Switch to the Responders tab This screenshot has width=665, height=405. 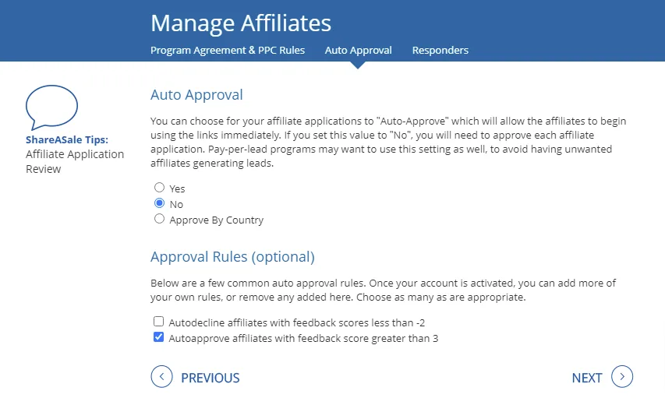tap(440, 50)
